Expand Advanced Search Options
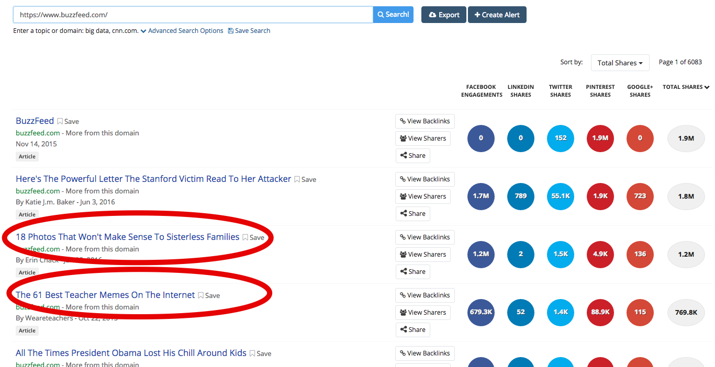 point(182,31)
